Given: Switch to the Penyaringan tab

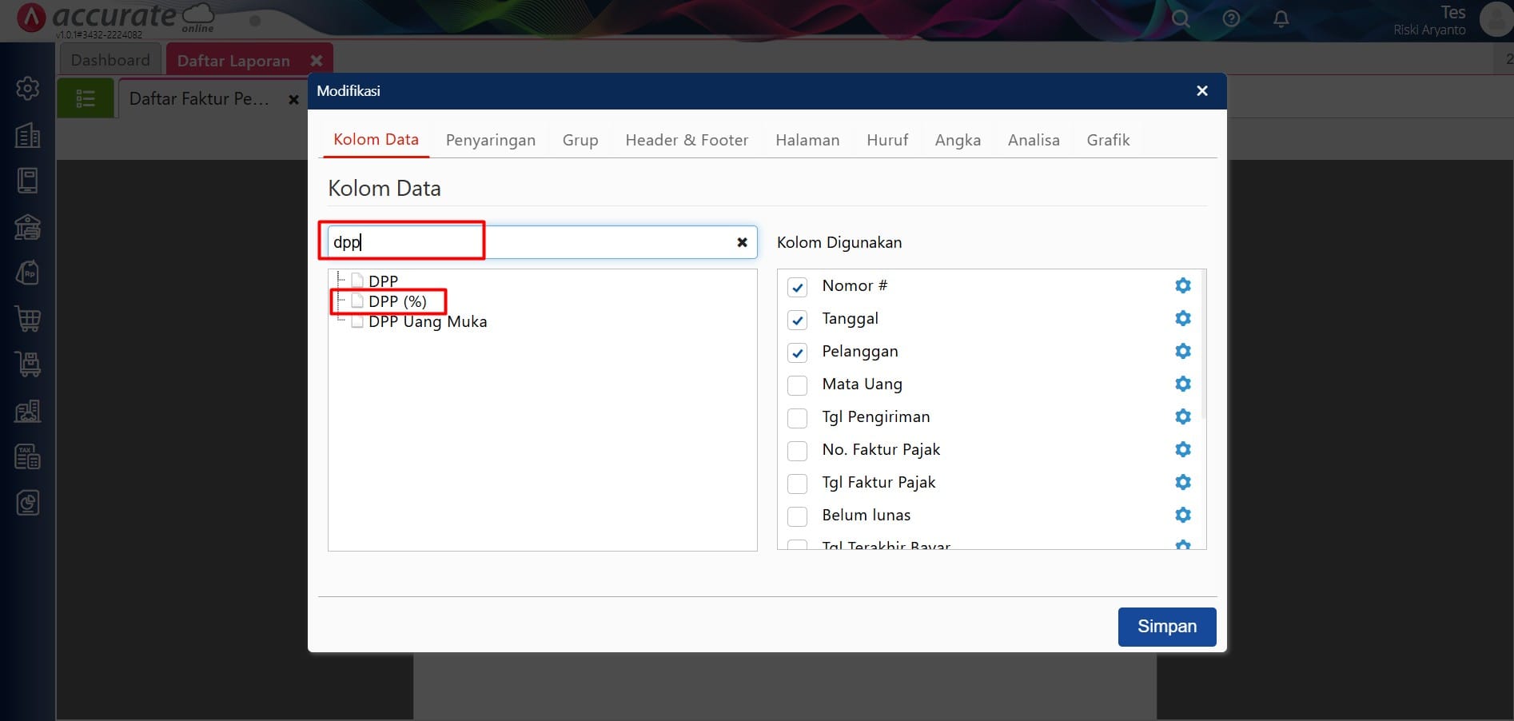Looking at the screenshot, I should click(490, 140).
